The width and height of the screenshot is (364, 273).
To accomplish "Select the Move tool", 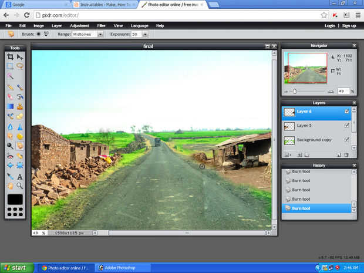I will 20,57.
